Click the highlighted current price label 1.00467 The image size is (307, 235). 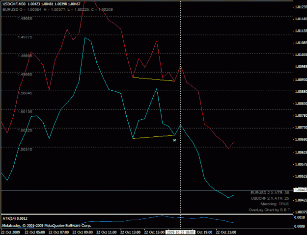pyautogui.click(x=300, y=190)
